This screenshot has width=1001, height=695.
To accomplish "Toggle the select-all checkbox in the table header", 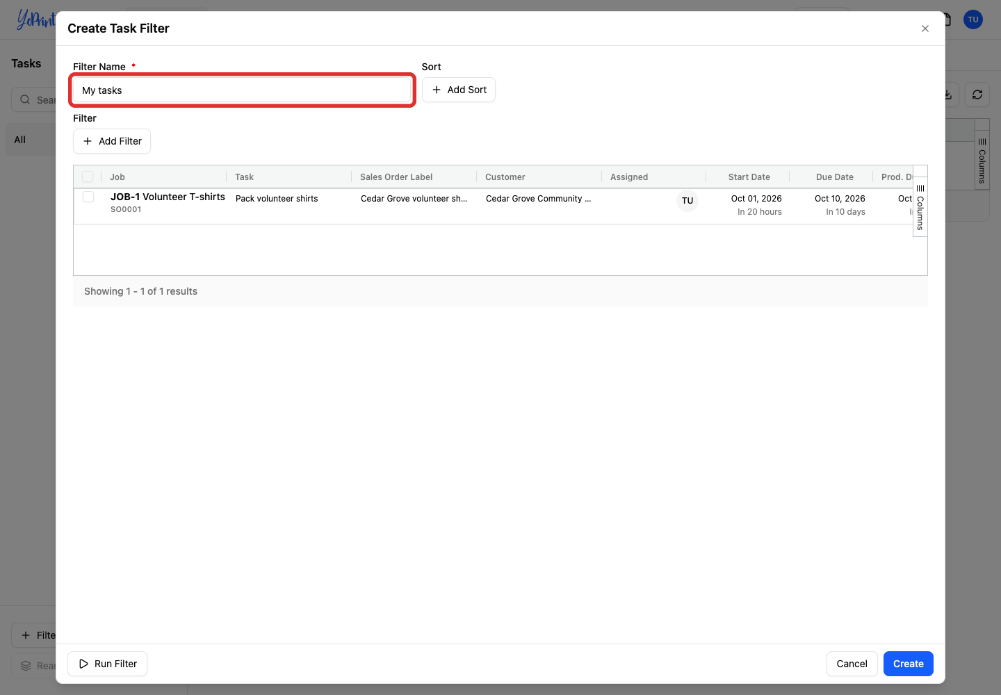I will point(88,177).
